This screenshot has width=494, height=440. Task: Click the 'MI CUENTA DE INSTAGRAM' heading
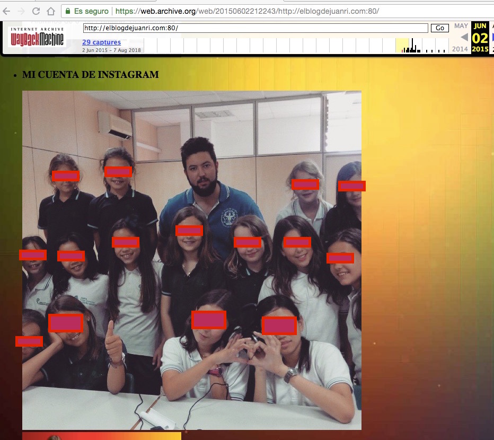click(90, 75)
